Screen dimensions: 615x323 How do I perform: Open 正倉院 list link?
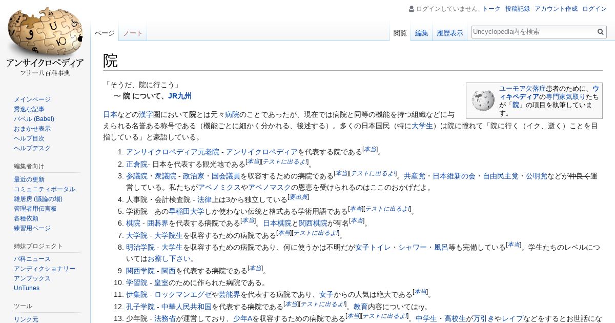(x=137, y=164)
